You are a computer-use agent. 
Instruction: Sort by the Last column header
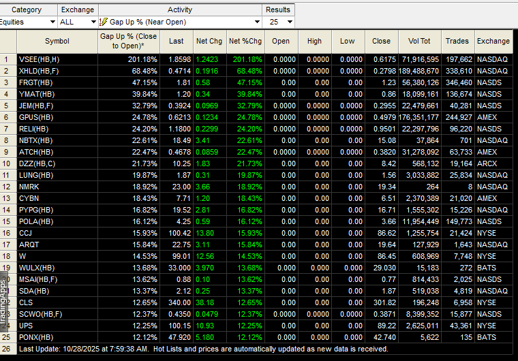click(x=176, y=42)
